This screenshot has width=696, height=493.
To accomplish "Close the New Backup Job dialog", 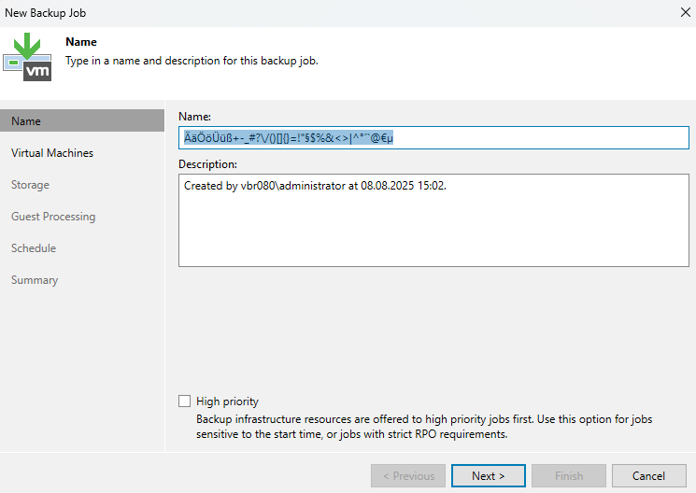I will [680, 13].
